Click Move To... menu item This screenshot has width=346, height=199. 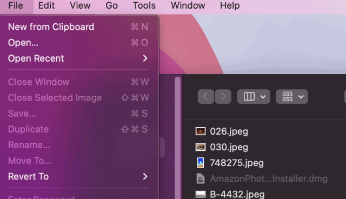click(x=78, y=161)
